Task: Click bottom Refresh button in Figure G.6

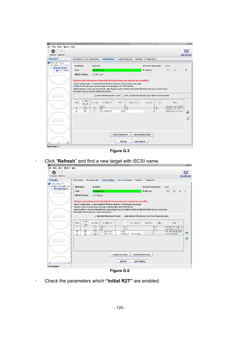Action: click(123, 261)
